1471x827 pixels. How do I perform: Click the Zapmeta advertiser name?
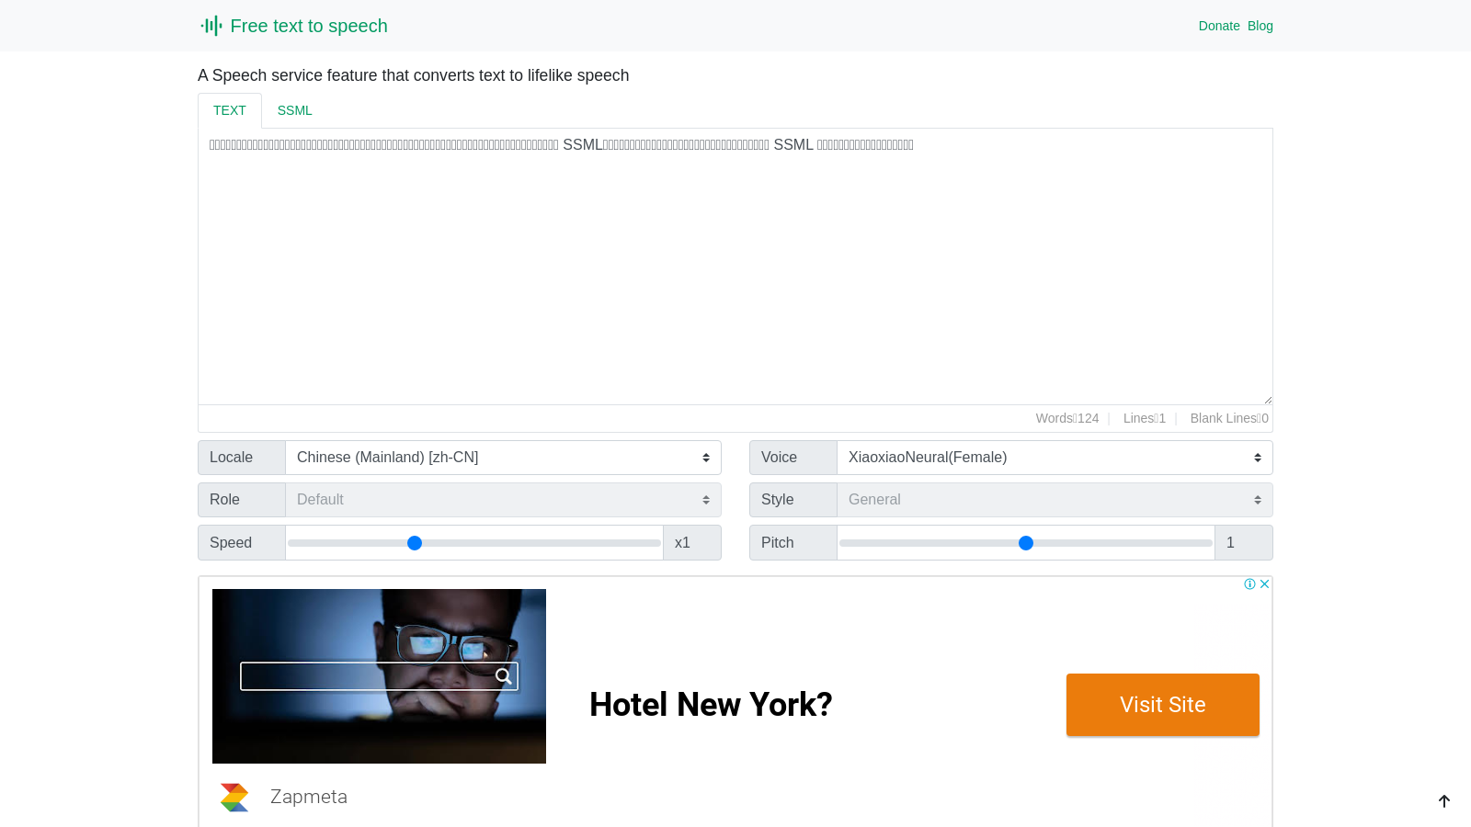click(309, 797)
